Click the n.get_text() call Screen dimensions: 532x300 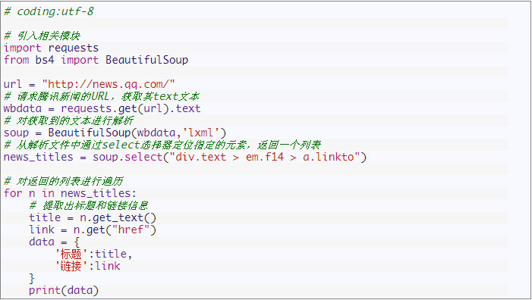point(118,217)
